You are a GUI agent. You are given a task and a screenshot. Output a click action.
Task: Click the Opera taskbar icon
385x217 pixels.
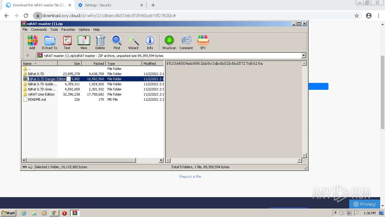click(x=64, y=213)
